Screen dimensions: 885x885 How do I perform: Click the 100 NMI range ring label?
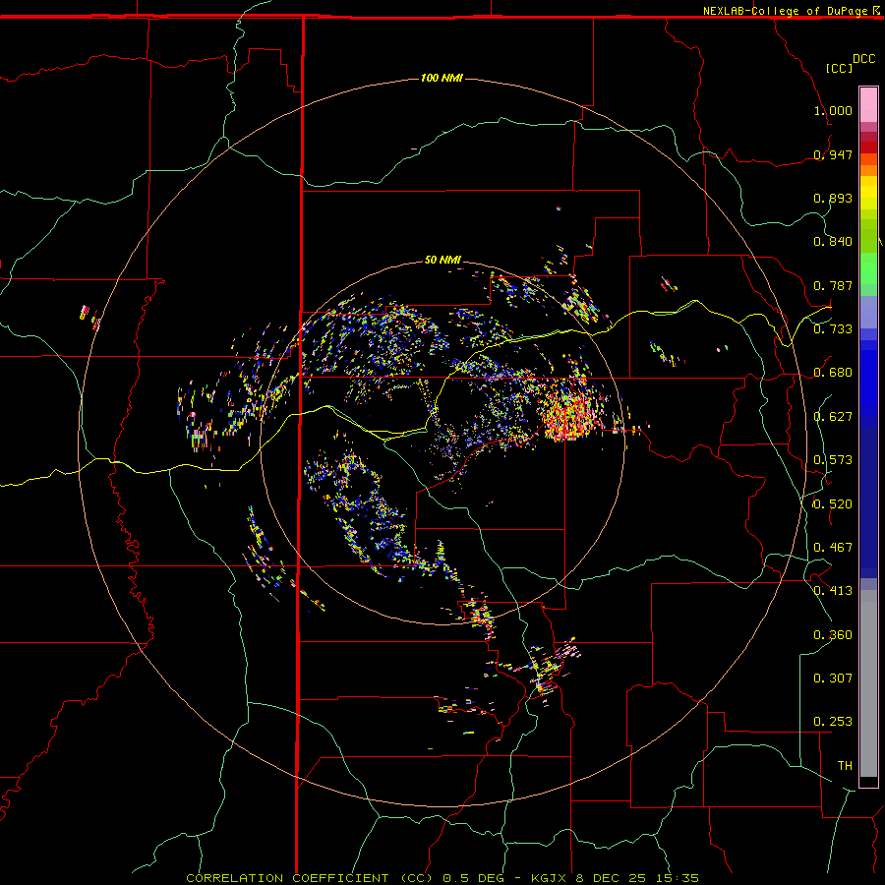[x=442, y=78]
